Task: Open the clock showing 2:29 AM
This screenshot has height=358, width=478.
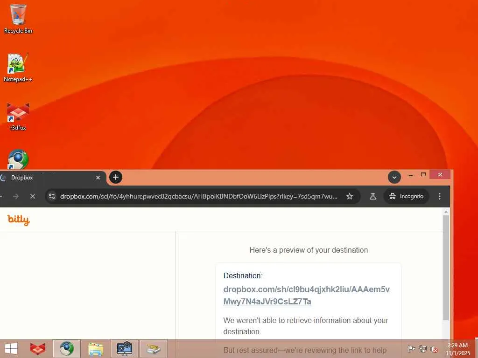Action: click(457, 349)
